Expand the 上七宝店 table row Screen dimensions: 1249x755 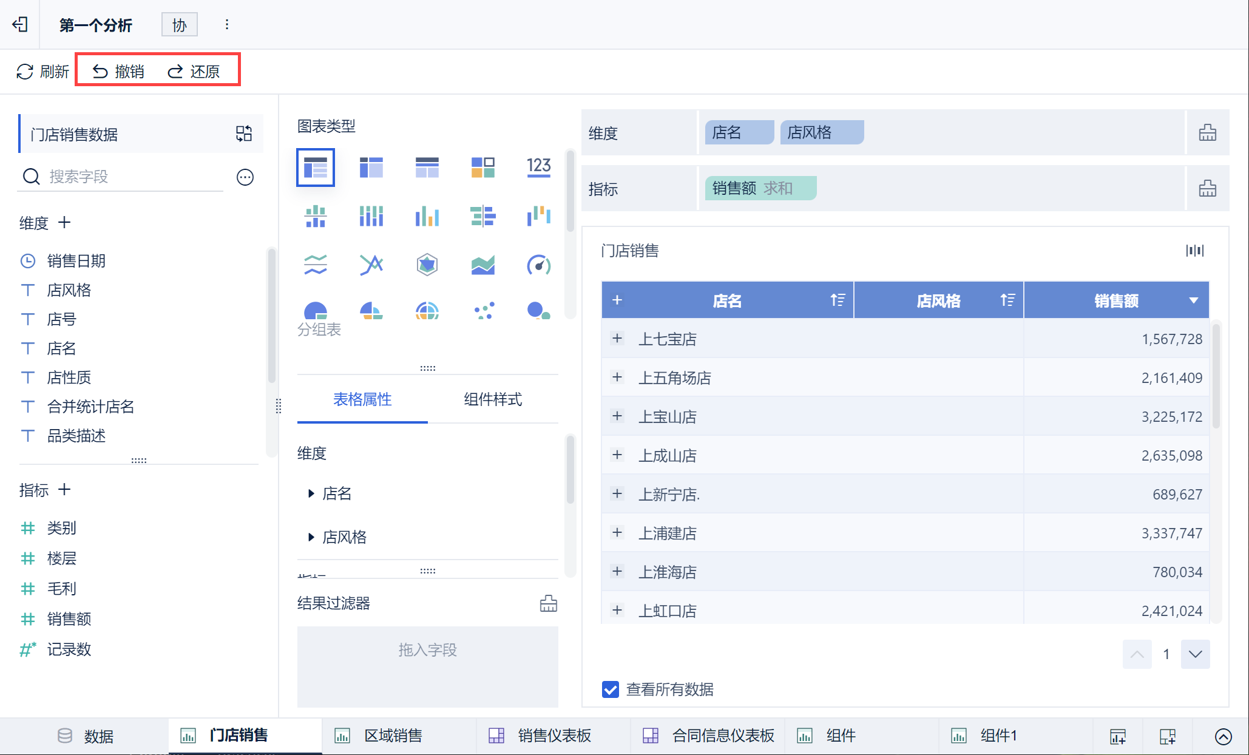click(617, 339)
